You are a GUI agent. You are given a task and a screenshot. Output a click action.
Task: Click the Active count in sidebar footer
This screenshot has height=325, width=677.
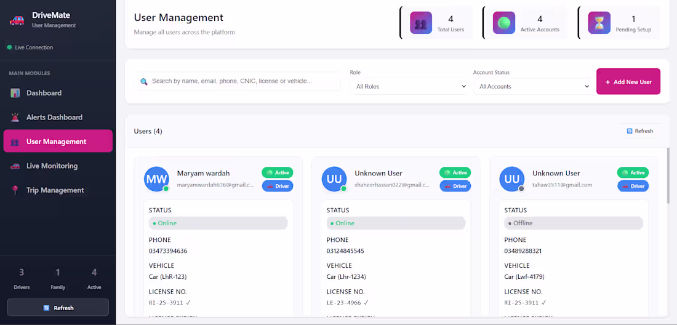pos(94,272)
